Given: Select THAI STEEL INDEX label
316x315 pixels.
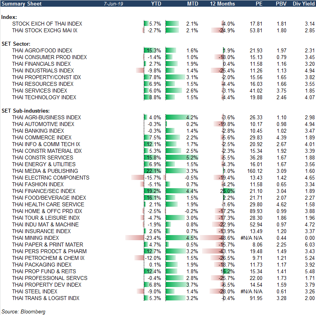Looking at the screenshot, I should (x=35, y=291).
